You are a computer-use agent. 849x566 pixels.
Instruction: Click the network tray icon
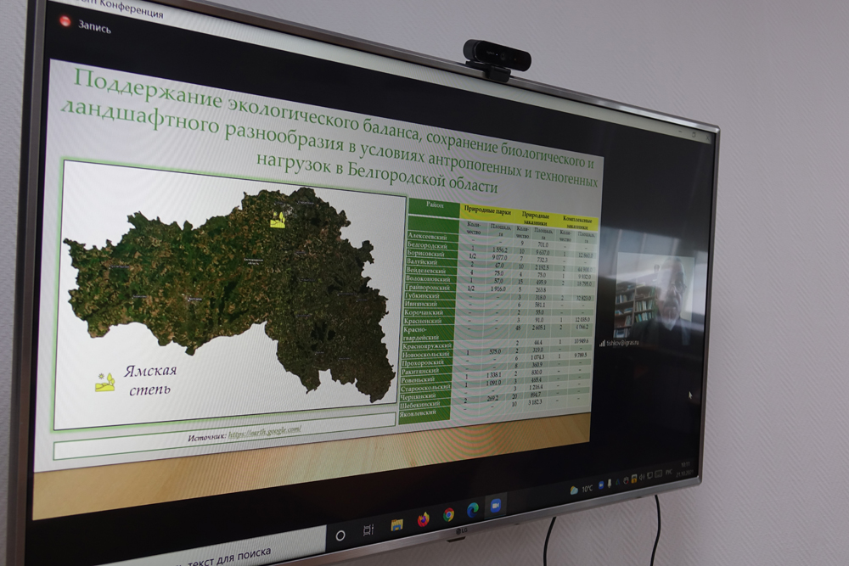click(x=650, y=476)
